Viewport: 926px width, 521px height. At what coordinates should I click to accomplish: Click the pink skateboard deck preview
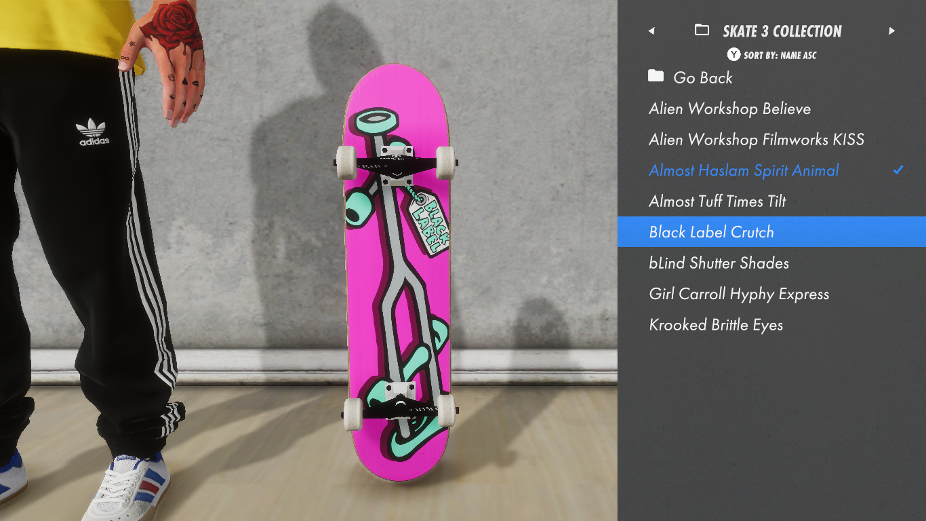click(x=397, y=272)
